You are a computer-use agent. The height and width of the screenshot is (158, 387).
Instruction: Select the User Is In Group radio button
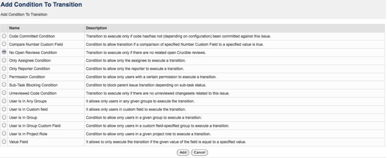pos(4,117)
